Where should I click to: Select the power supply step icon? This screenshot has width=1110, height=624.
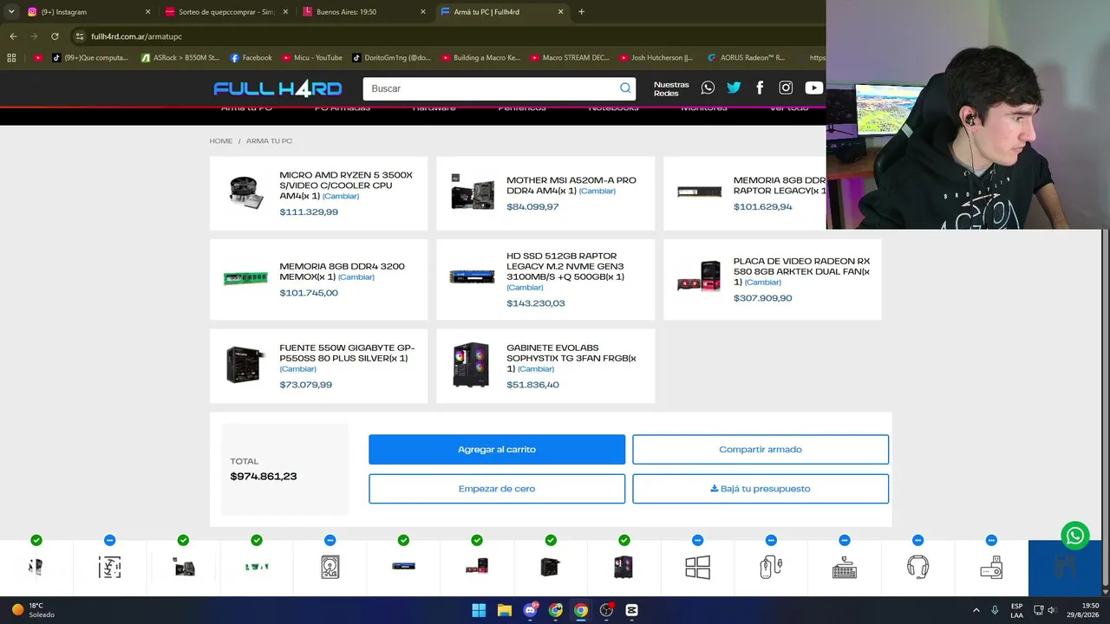click(x=551, y=567)
